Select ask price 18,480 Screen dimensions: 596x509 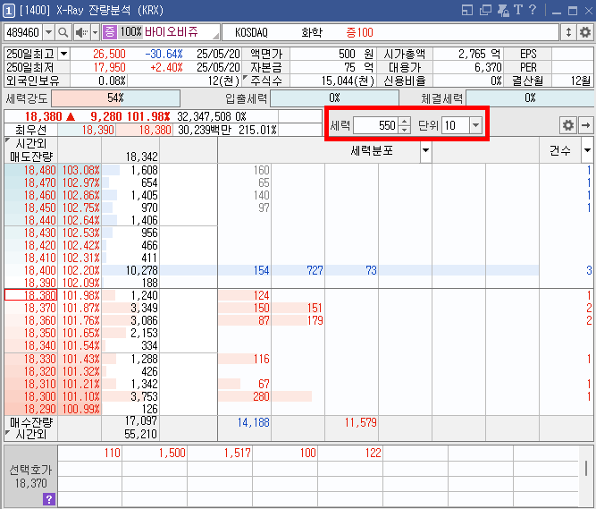[30, 170]
